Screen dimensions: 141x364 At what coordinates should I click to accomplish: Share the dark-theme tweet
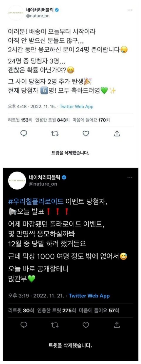(x=117, y=325)
